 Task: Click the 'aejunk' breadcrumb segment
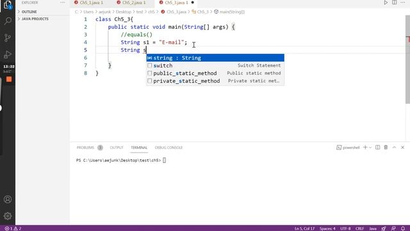click(x=104, y=12)
